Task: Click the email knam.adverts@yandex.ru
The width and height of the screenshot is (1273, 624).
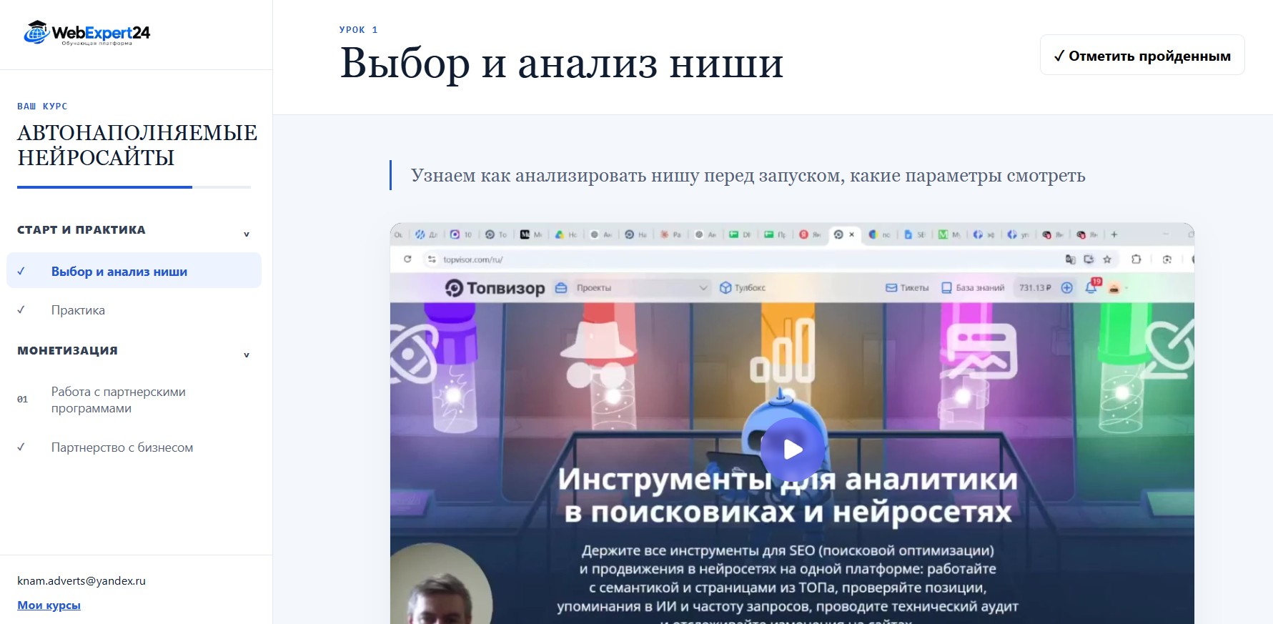Action: pyautogui.click(x=81, y=580)
